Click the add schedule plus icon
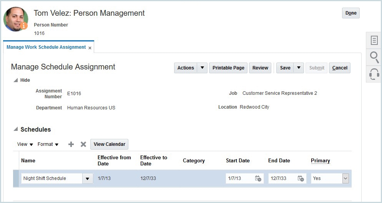 [x=71, y=144]
